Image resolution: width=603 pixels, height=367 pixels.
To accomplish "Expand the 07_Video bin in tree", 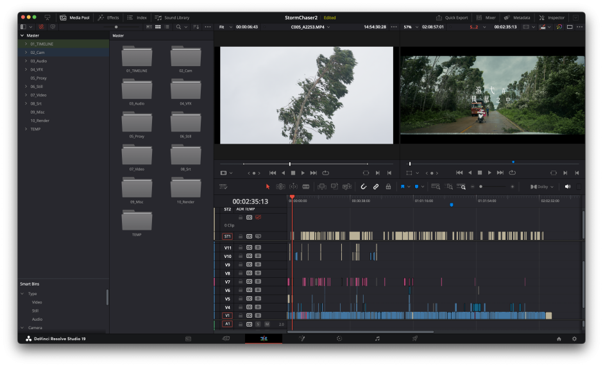I will (x=26, y=95).
